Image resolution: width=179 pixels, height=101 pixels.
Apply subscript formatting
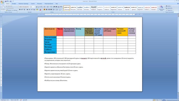[30, 9]
